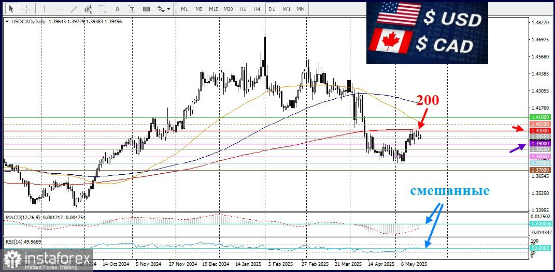Viewport: 555px width, 272px height.
Task: Switch to M1 timeframe
Action: click(184, 9)
